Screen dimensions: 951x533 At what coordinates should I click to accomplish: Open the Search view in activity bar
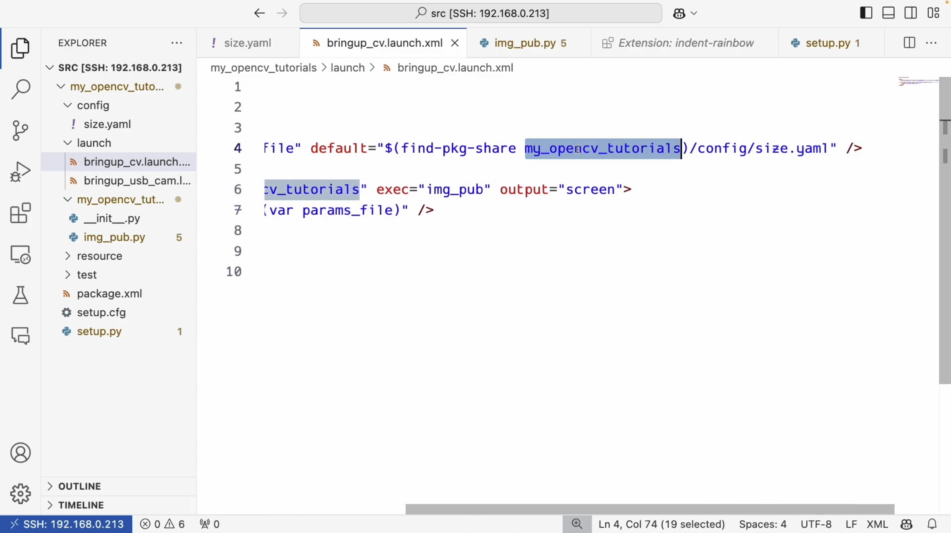20,89
